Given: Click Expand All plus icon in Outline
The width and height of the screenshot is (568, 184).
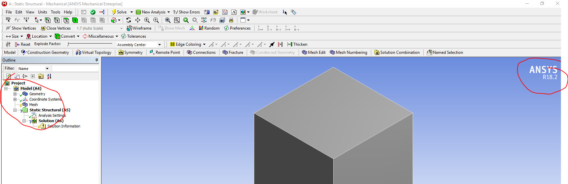Looking at the screenshot, I should (x=33, y=76).
